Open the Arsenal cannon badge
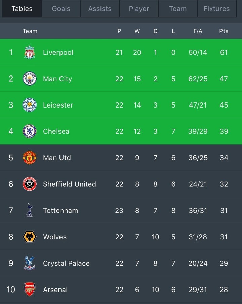Viewport: 242px width, 304px height. point(30,289)
